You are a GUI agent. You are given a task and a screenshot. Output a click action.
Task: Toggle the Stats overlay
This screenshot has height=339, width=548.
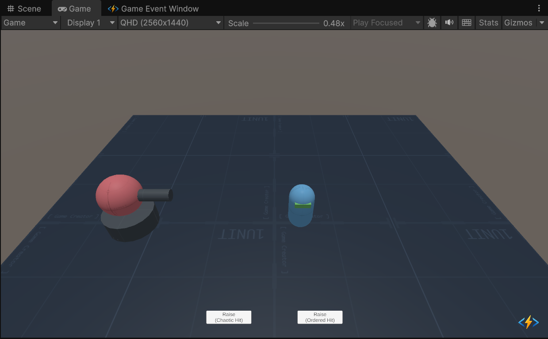click(x=488, y=23)
